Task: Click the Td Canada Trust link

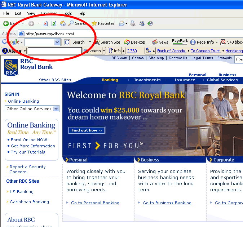Action: coord(206,51)
